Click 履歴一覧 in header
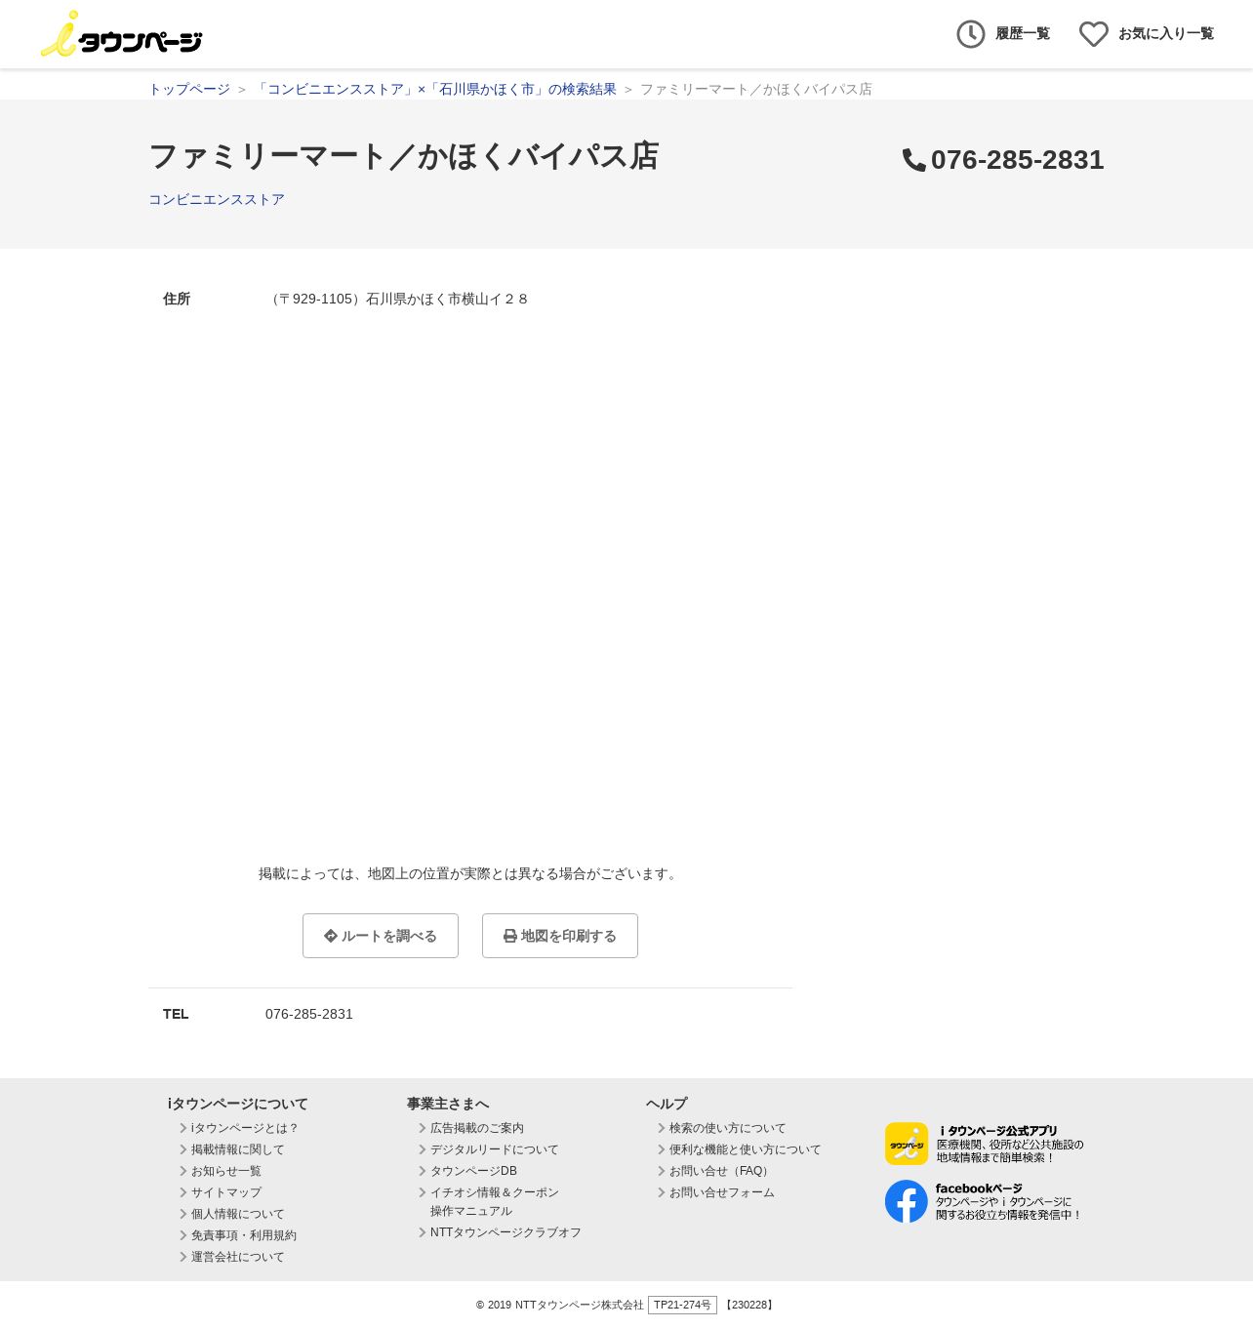 click(x=1023, y=34)
